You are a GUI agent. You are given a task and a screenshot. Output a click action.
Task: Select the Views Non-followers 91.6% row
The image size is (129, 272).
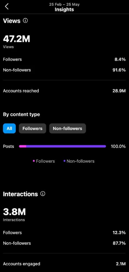64,70
